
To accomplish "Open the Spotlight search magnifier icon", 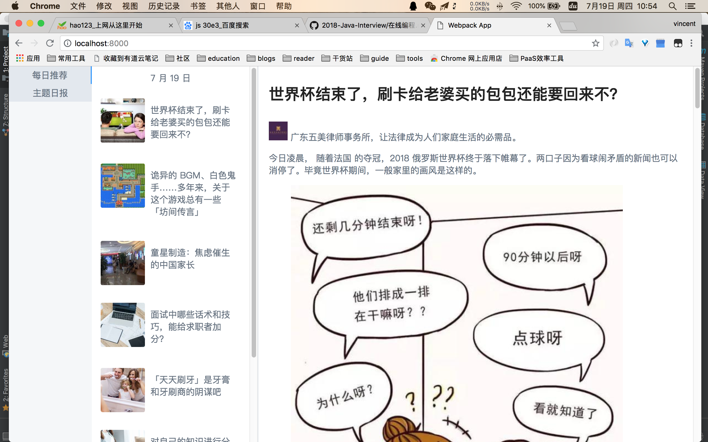I will click(x=672, y=6).
